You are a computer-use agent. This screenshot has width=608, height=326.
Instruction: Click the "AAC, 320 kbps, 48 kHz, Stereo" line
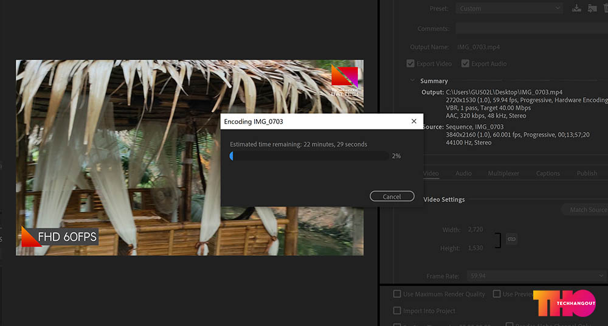(486, 116)
